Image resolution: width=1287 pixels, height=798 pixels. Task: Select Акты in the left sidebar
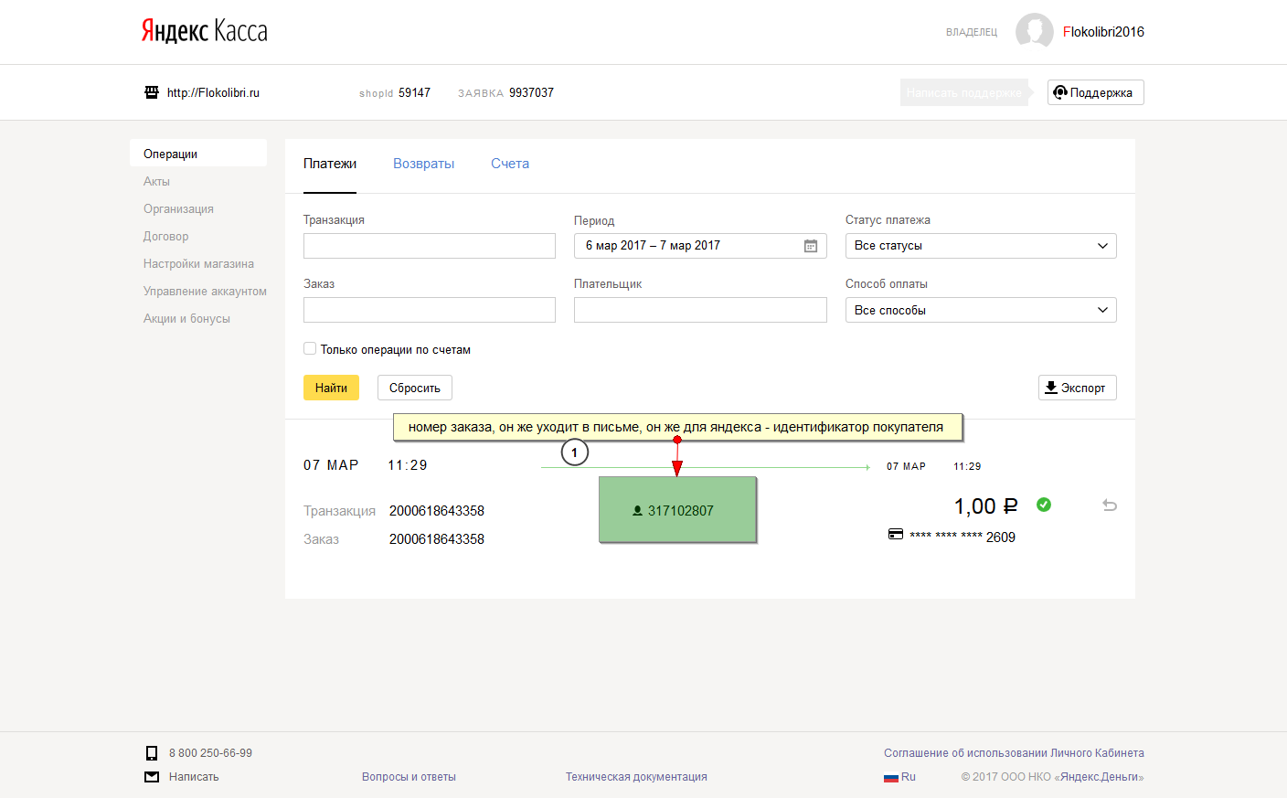(x=156, y=181)
